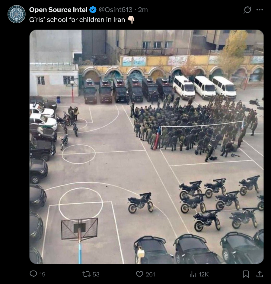Open the @Osint613 handle link
Screen dimensions: 271x284
[116, 10]
